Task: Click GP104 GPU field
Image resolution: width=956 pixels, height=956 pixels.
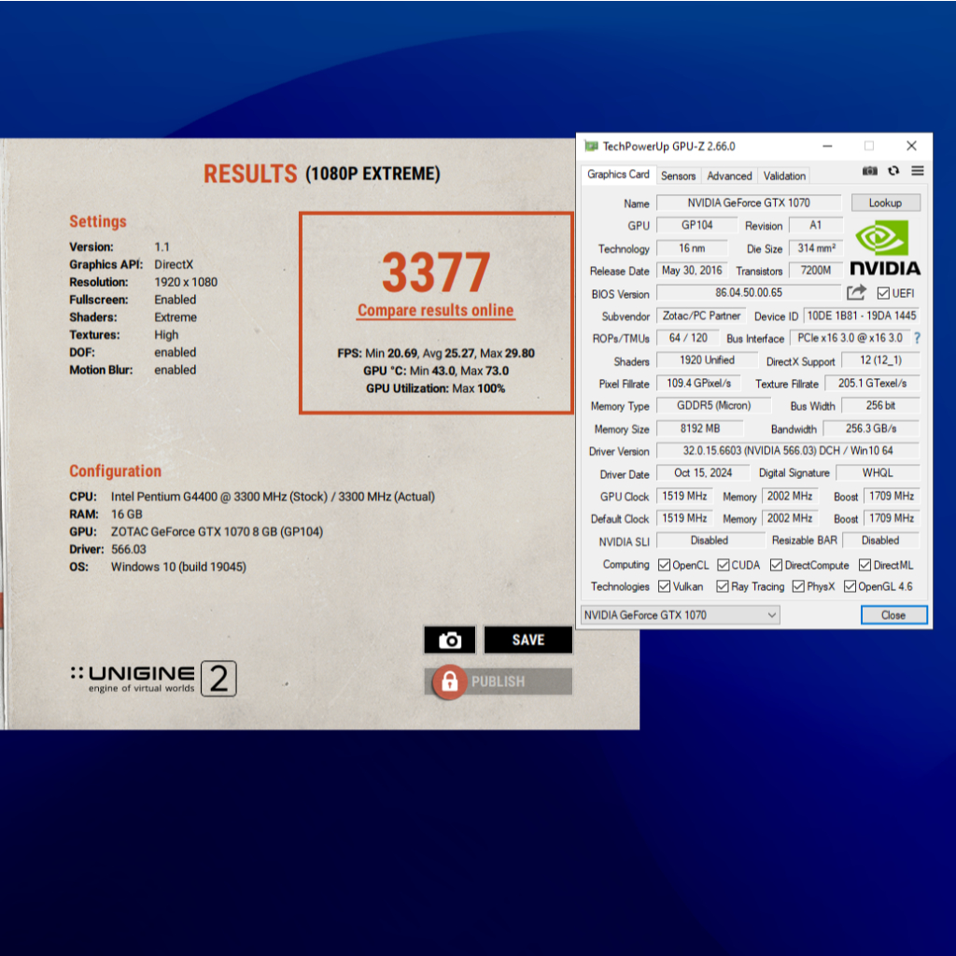Action: point(696,226)
